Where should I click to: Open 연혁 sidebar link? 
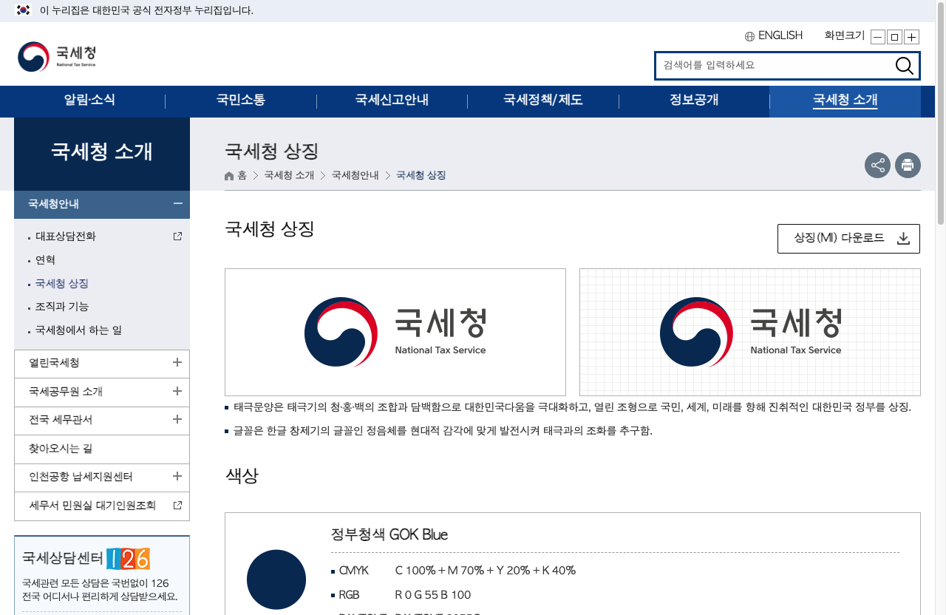45,260
